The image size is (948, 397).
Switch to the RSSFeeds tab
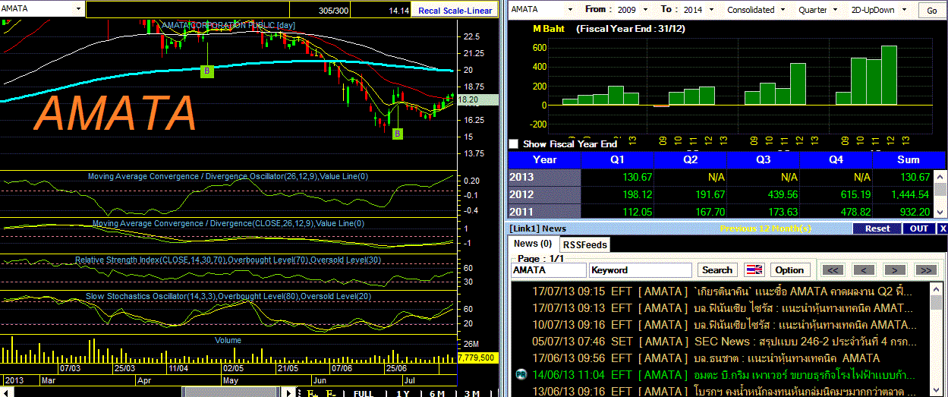point(584,244)
